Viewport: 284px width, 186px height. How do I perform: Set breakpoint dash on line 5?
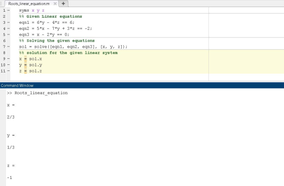coord(9,34)
